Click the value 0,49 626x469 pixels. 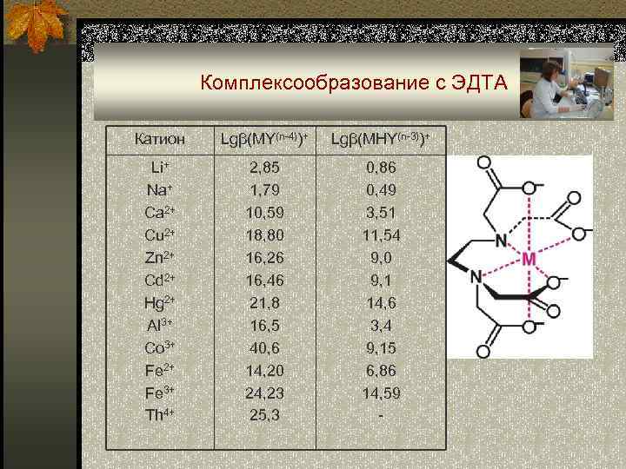tap(382, 190)
